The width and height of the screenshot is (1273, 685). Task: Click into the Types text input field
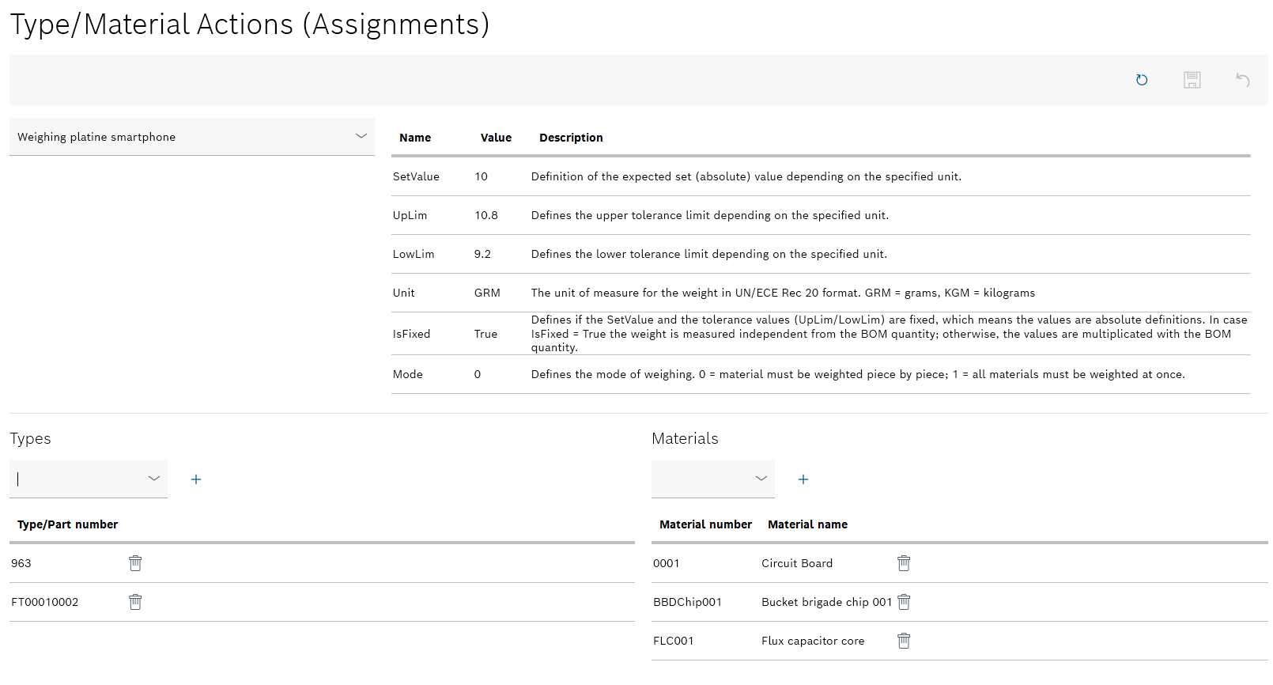[75, 479]
